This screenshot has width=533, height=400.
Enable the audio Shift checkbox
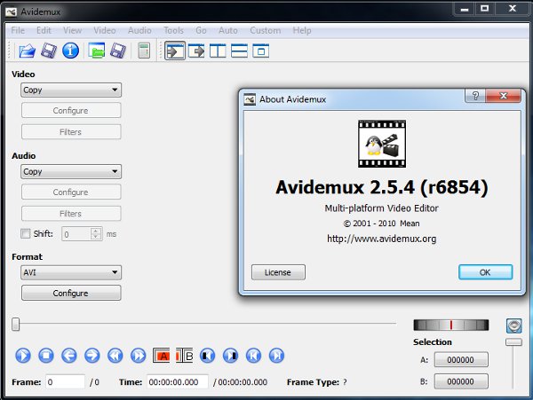26,233
